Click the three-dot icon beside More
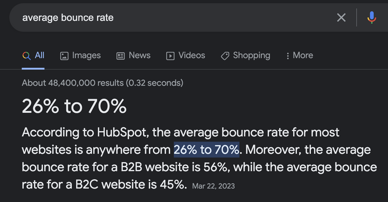Image resolution: width=388 pixels, height=202 pixels. 288,56
